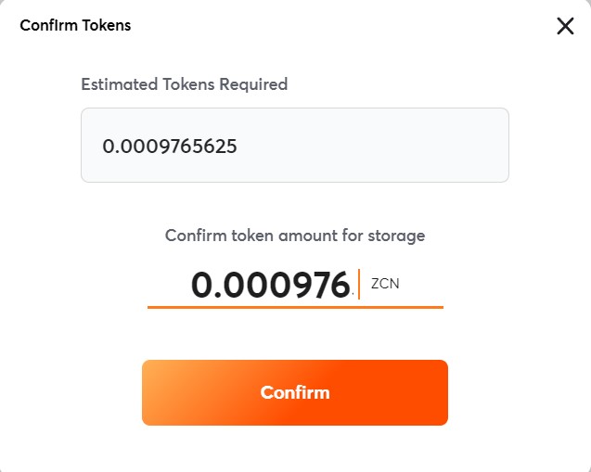Dismiss the dialog using the X icon
Screen dimensions: 591x472
click(565, 26)
